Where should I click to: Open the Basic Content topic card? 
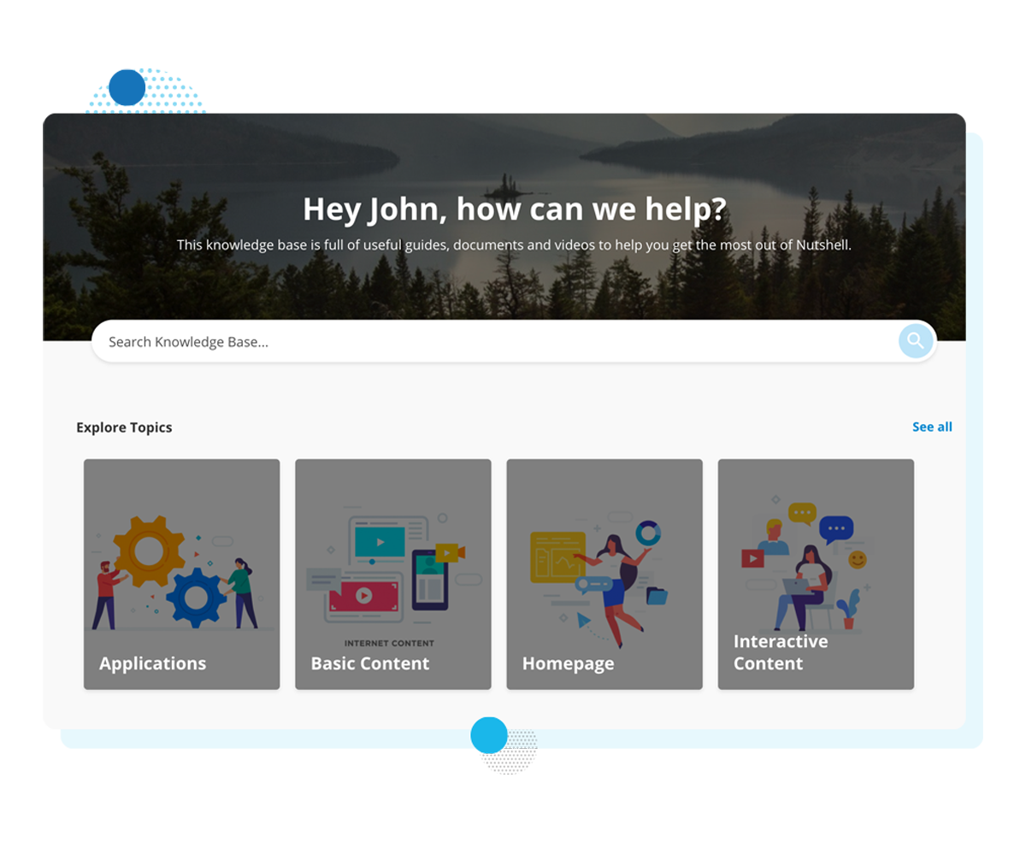click(392, 574)
